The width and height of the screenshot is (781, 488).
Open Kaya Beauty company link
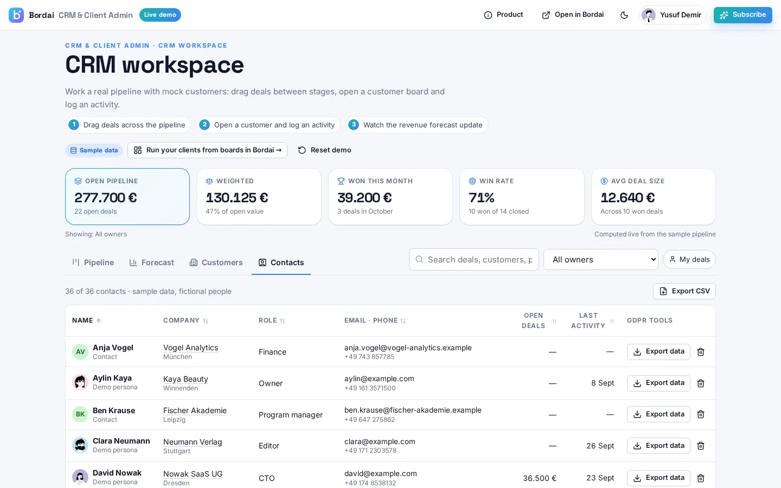(x=185, y=379)
